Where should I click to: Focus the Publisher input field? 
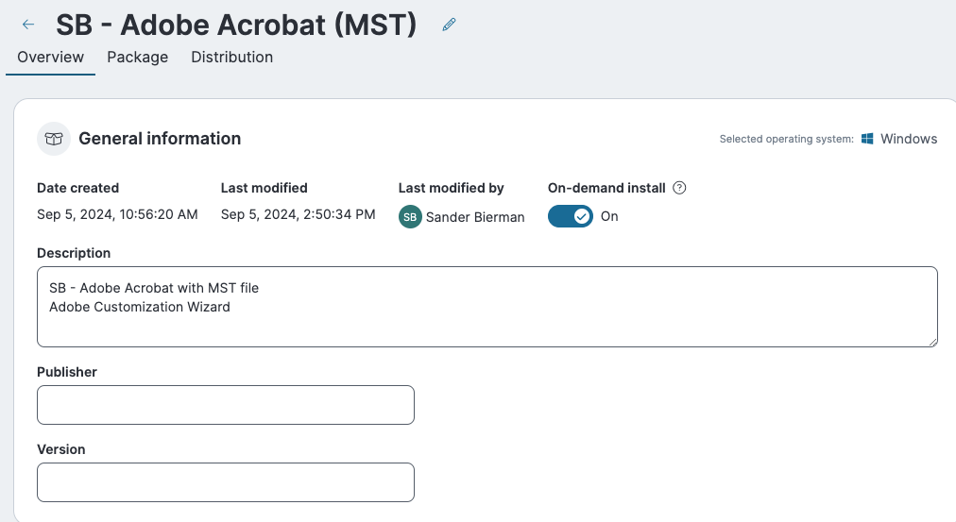point(226,405)
